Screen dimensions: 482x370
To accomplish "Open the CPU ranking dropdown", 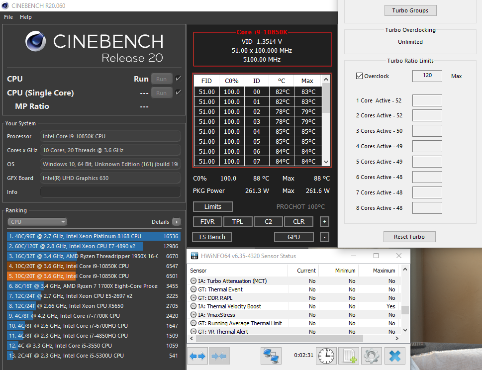I will (37, 222).
